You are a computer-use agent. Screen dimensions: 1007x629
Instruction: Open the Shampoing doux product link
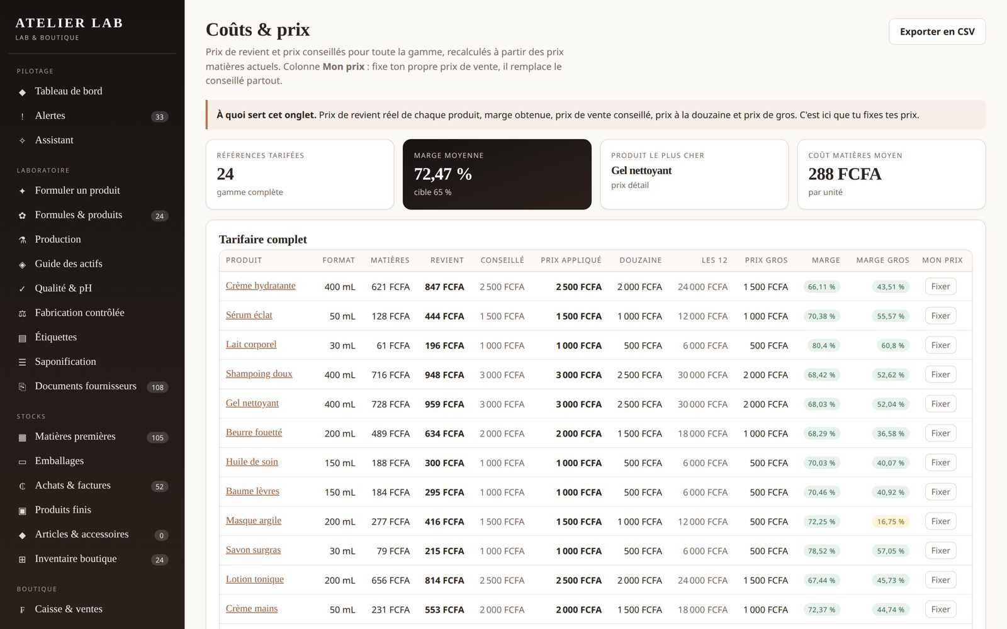[x=259, y=374]
